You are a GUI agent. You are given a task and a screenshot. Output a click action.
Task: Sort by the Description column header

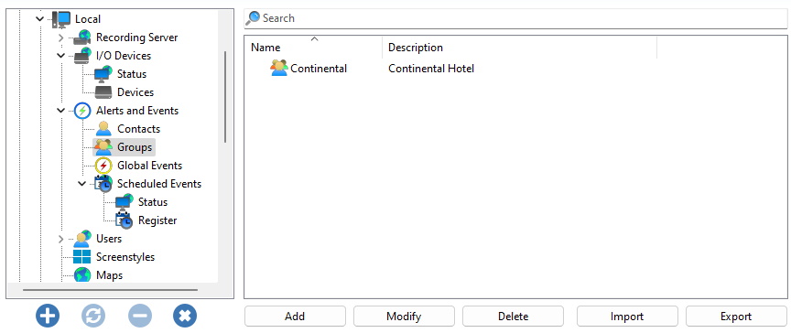(x=520, y=48)
